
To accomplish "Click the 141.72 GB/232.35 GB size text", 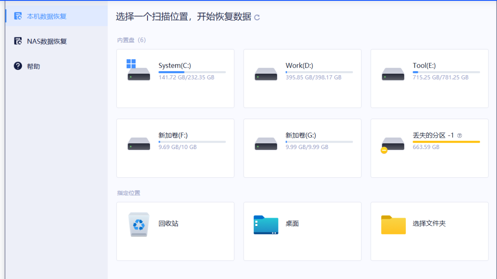I will (186, 77).
